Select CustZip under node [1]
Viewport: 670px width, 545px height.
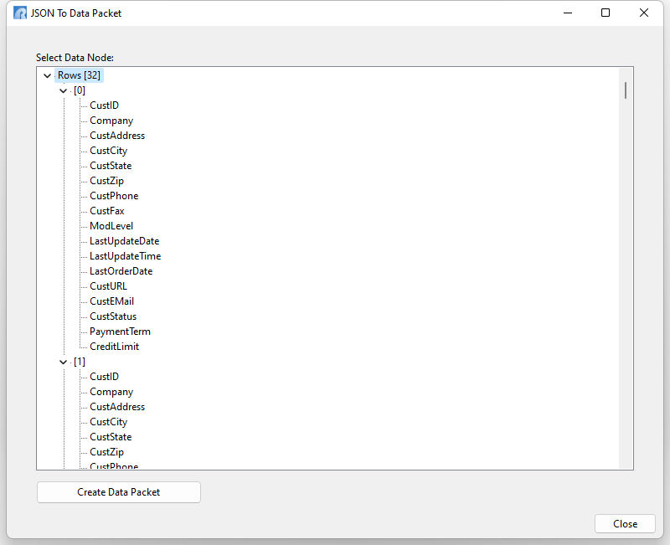[107, 452]
